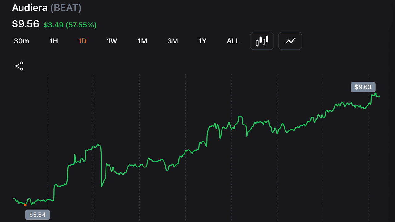Image resolution: width=395 pixels, height=222 pixels.
Task: Select the 1W time range
Action: coord(112,41)
